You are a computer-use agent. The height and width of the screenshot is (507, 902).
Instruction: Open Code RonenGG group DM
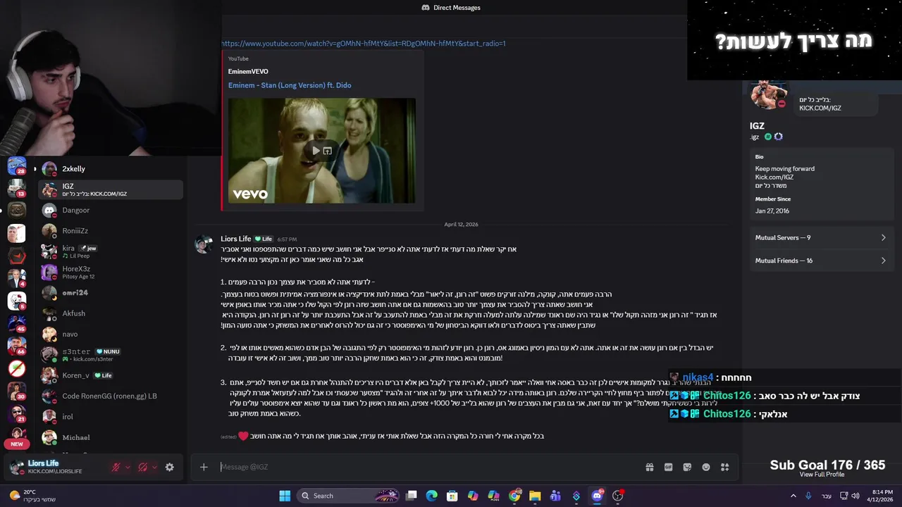[111, 396]
